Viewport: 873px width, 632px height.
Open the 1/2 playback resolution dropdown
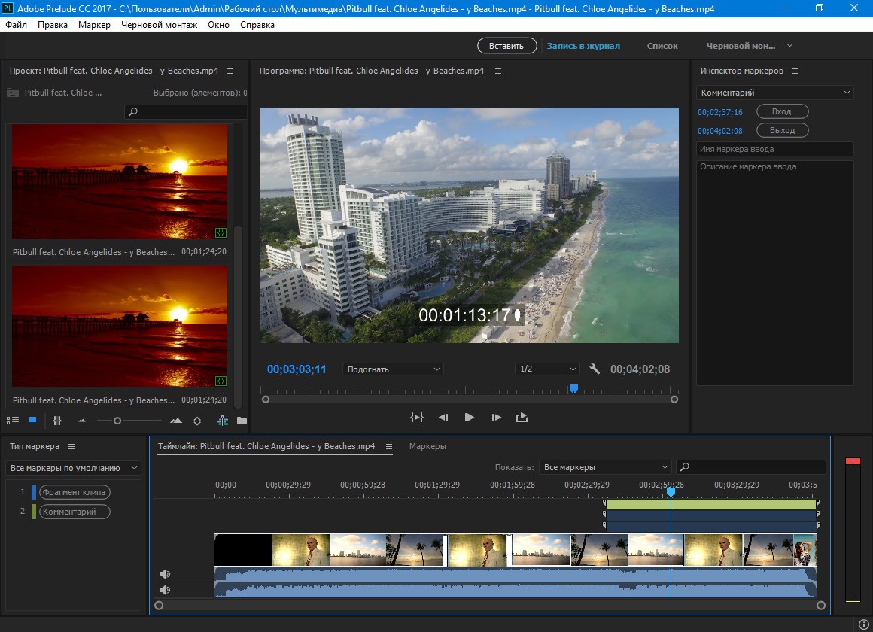tap(547, 369)
